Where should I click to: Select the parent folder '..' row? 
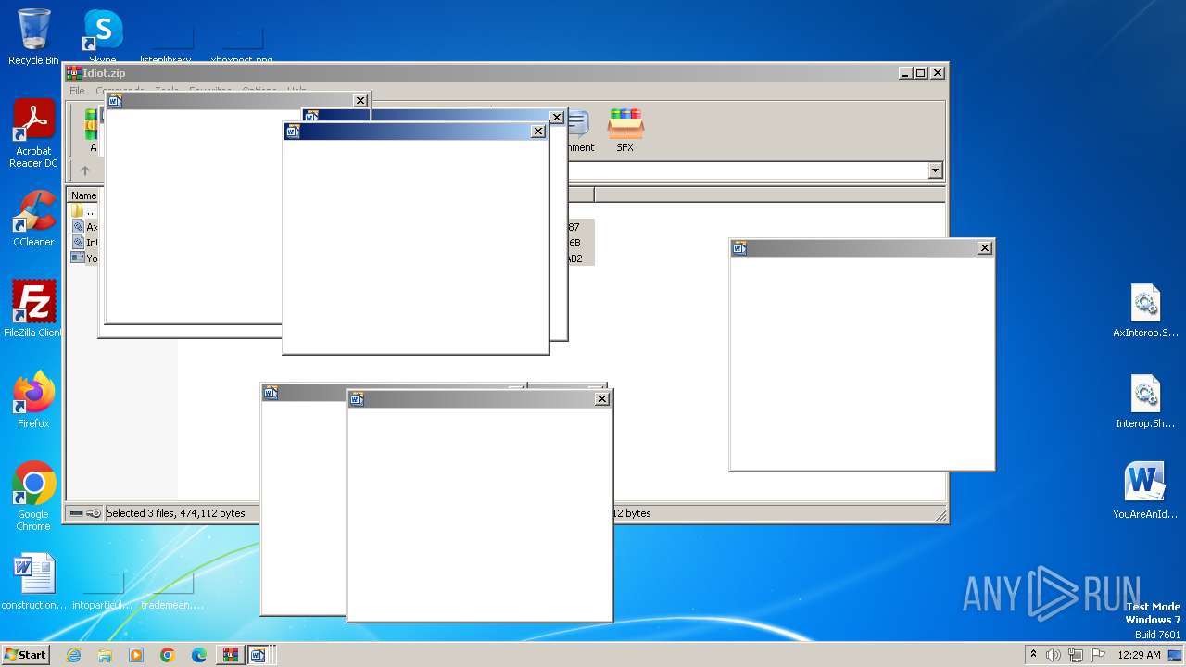tap(83, 211)
